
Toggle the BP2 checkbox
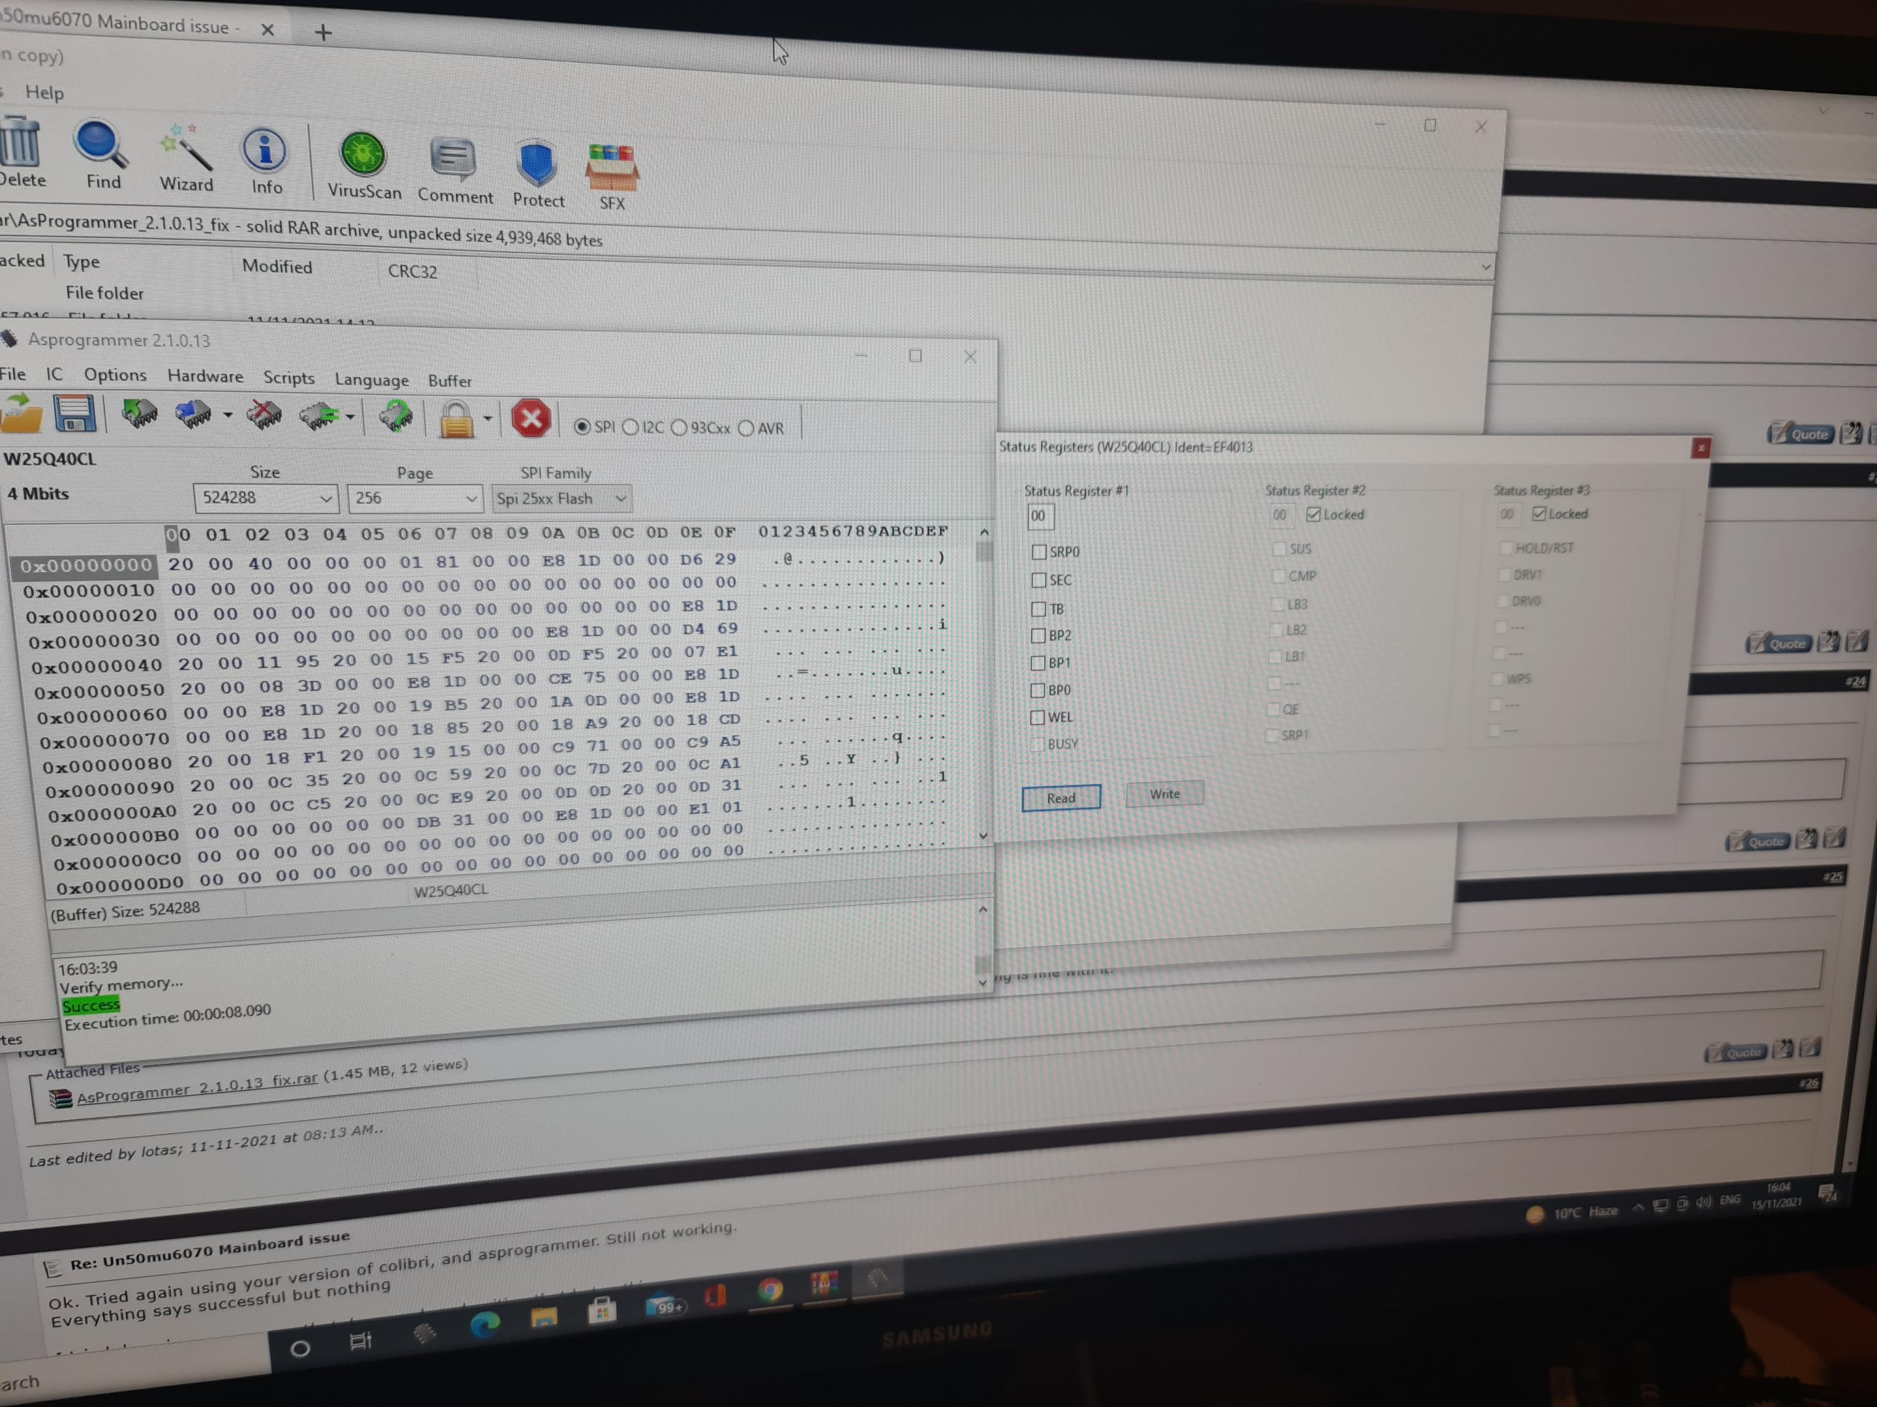pos(1038,635)
